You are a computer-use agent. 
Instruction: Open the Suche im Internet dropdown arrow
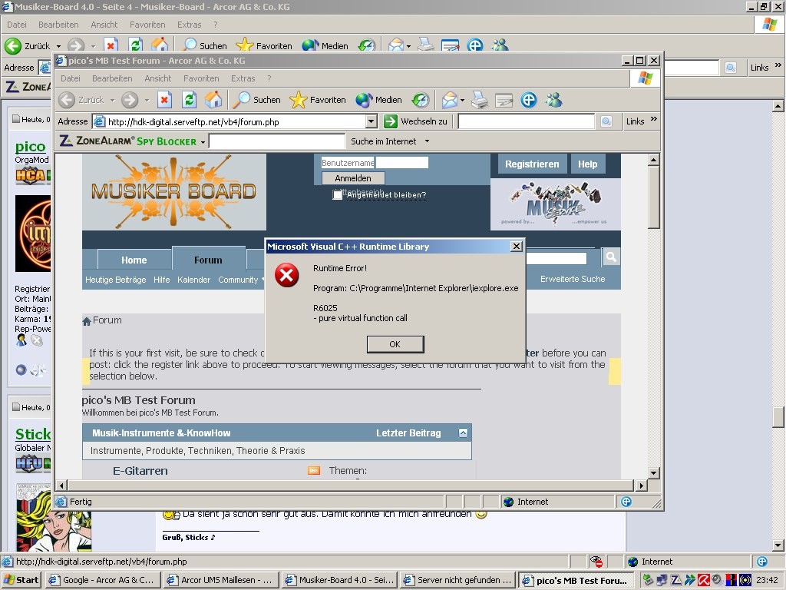[427, 141]
